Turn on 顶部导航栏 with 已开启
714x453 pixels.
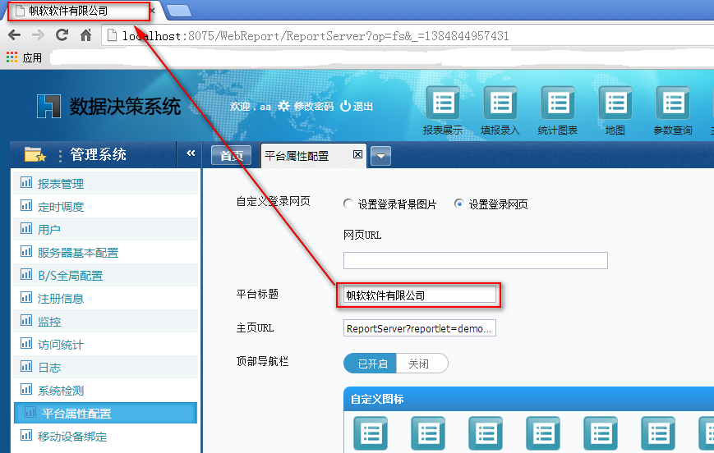point(371,364)
